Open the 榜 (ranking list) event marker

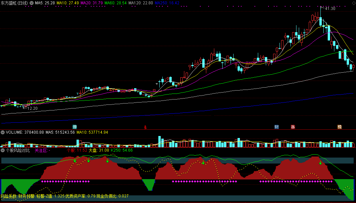coord(339,127)
